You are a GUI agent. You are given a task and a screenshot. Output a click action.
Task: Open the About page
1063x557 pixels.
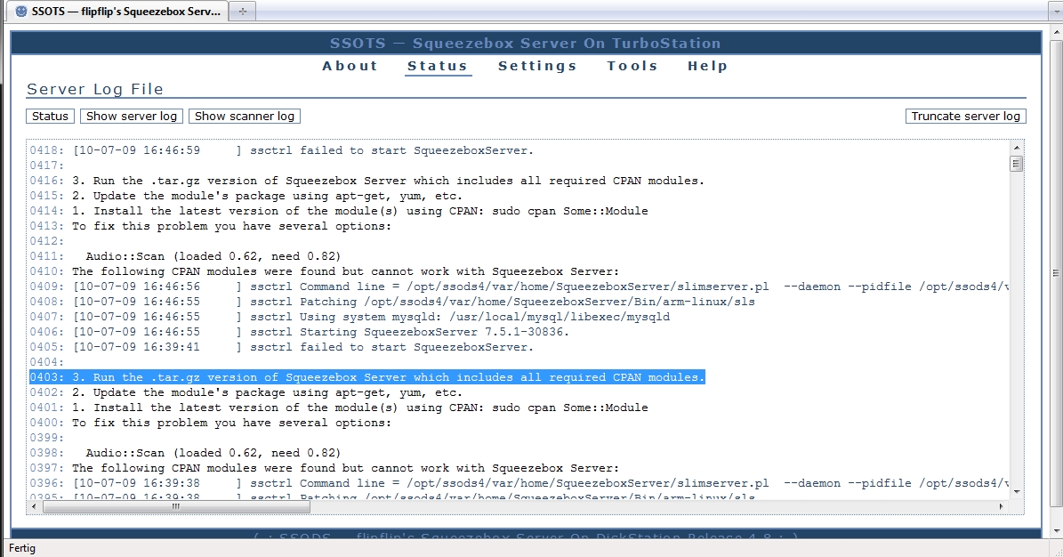(350, 66)
